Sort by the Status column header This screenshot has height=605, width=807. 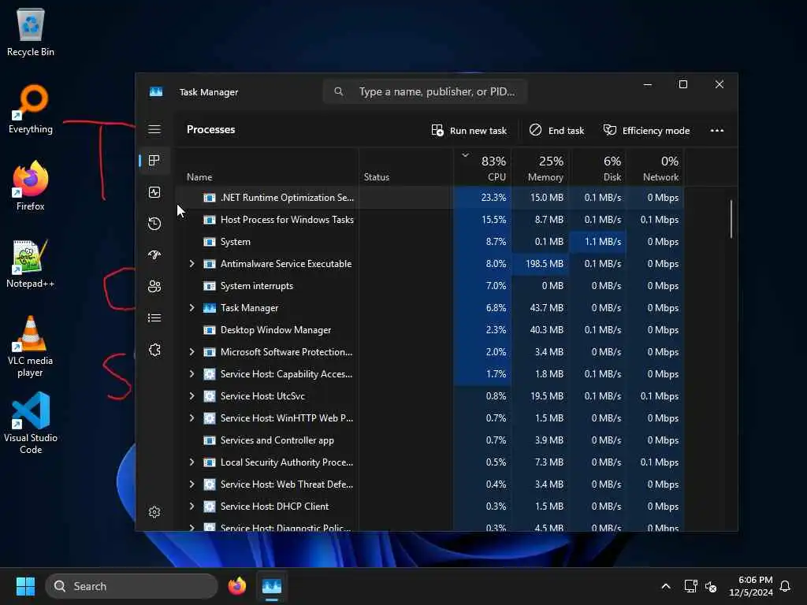click(x=406, y=168)
